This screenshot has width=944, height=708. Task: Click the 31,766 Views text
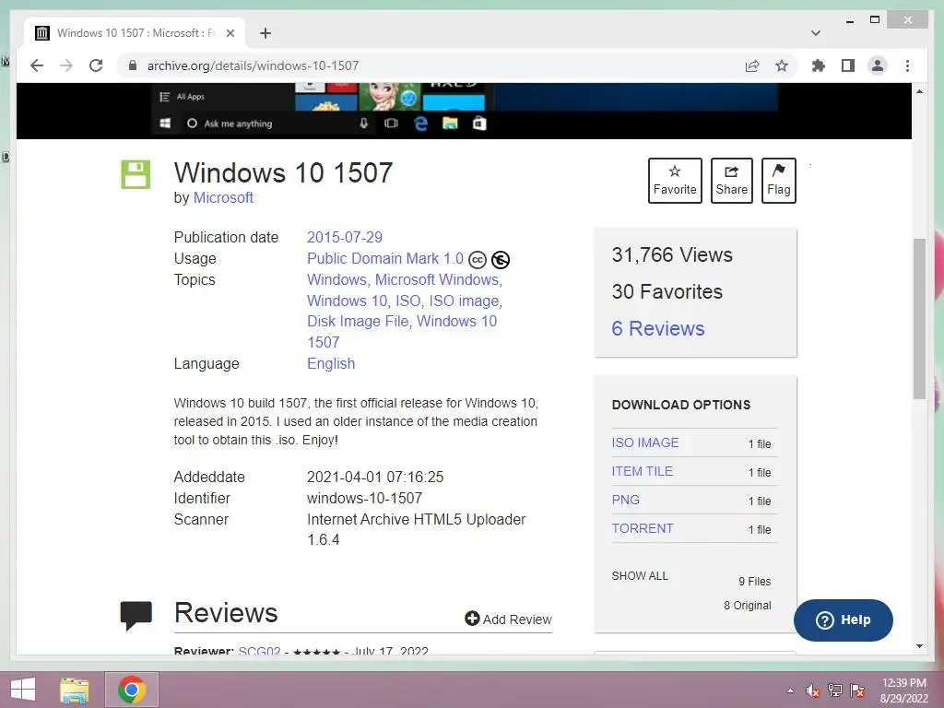point(672,254)
